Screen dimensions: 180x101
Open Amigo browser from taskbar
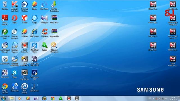coord(61,98)
